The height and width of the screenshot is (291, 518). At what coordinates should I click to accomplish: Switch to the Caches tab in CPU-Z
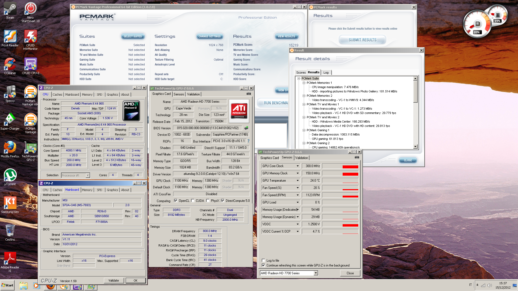57,95
